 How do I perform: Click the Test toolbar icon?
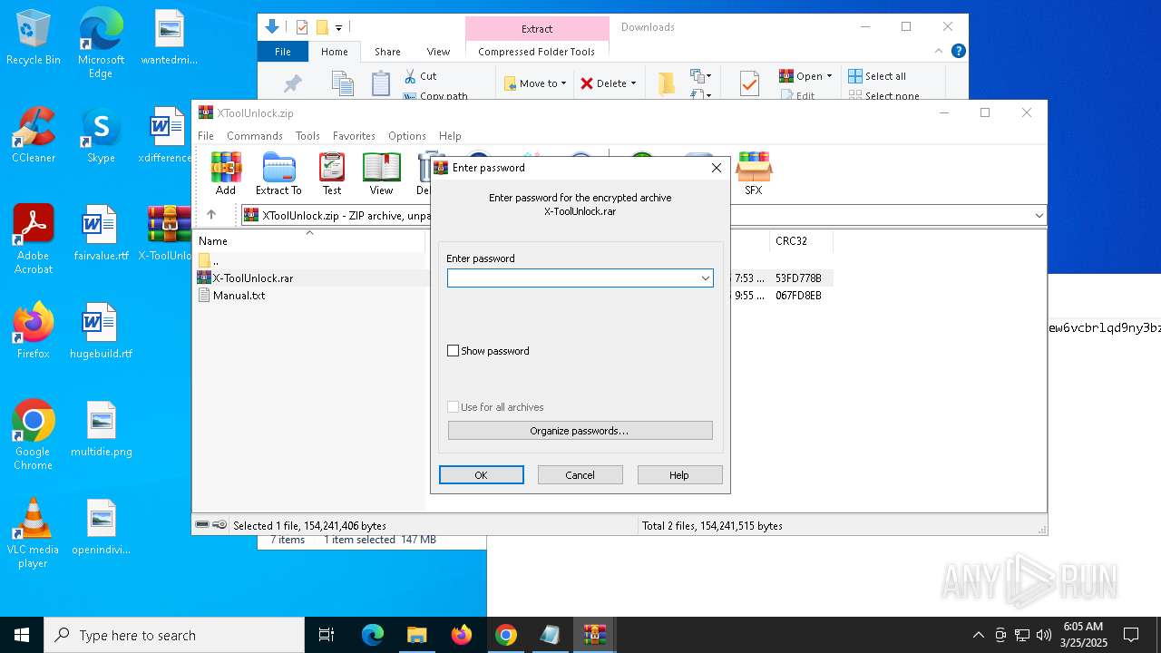(332, 173)
